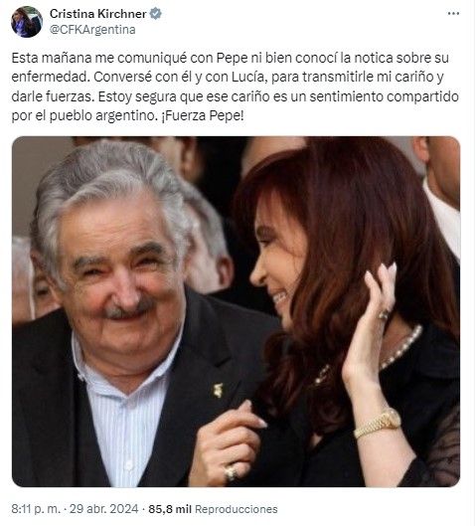This screenshot has height=526, width=475.
Task: Click the 85,8 mil view count
Action: [x=170, y=509]
